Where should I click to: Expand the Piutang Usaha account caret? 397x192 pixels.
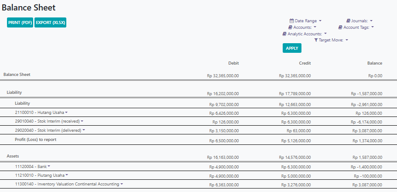click(67, 175)
